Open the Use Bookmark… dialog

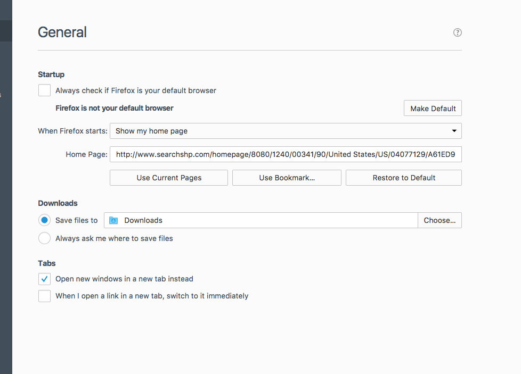pyautogui.click(x=287, y=178)
